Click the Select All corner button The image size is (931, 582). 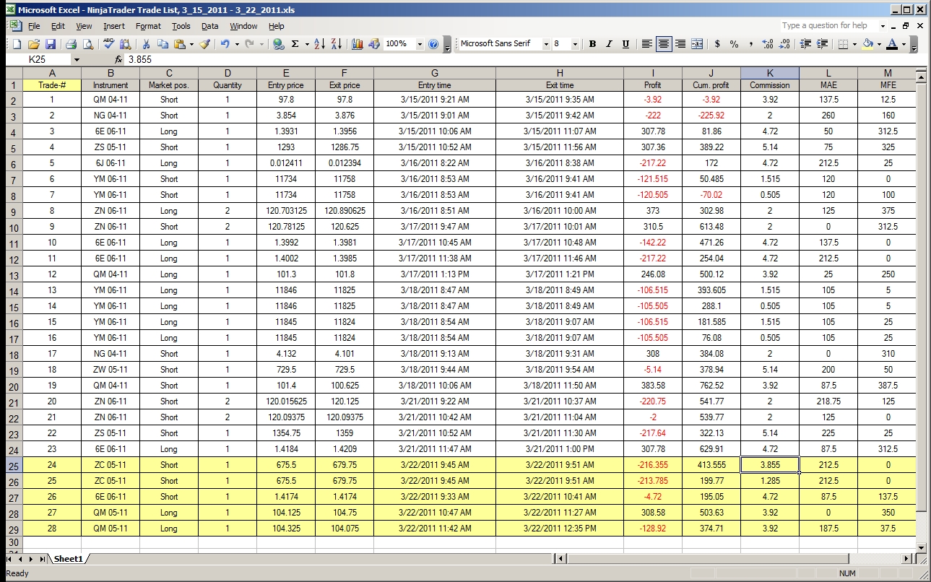point(14,73)
